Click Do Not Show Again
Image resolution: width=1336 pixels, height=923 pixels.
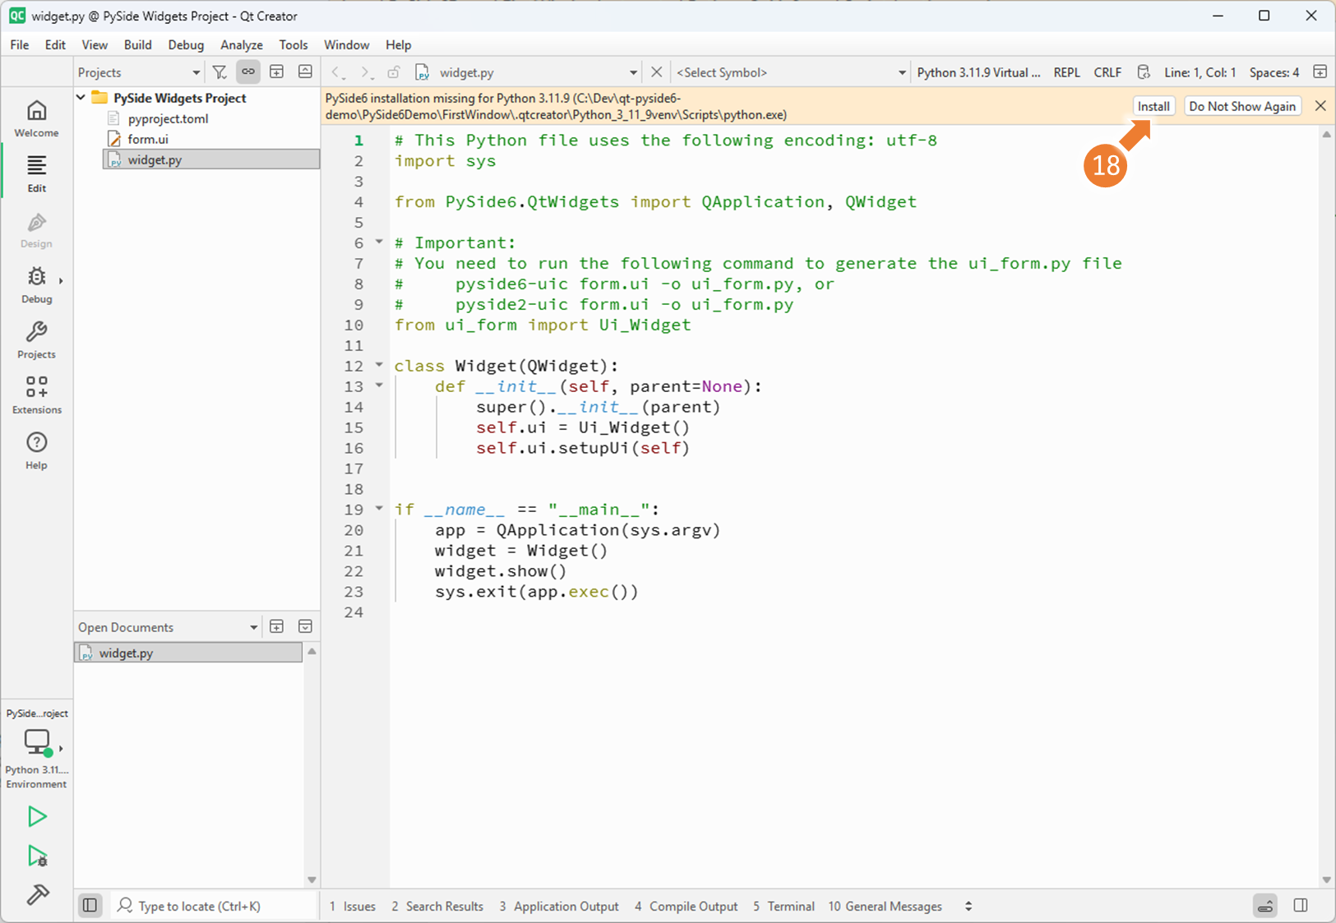tap(1242, 106)
